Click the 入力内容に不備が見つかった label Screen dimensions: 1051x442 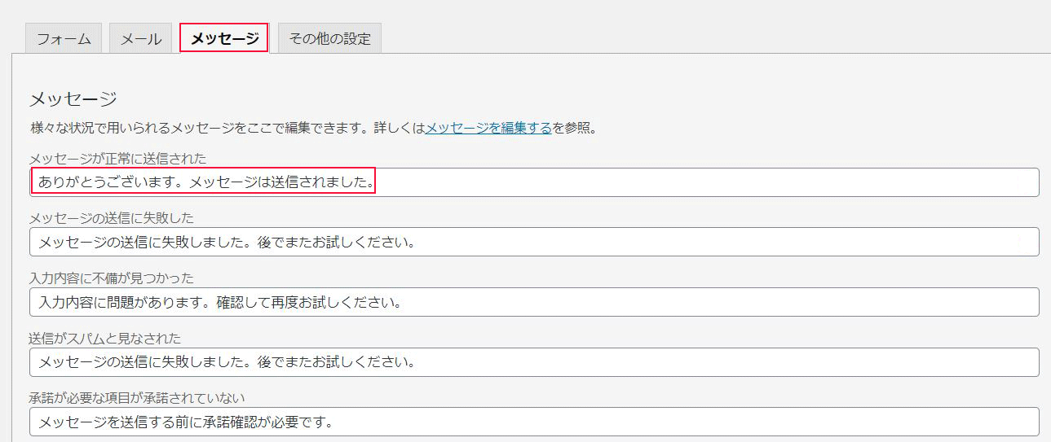click(111, 278)
